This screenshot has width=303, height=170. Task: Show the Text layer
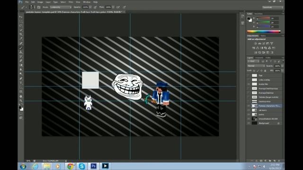(x=249, y=76)
